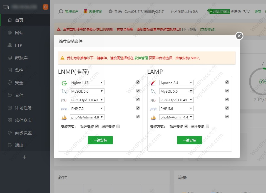
Task: Go to 首页 in sidebar
Action: tap(25, 20)
